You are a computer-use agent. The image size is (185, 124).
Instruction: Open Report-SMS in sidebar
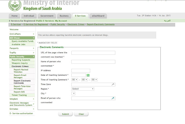pyautogui.click(x=19, y=92)
